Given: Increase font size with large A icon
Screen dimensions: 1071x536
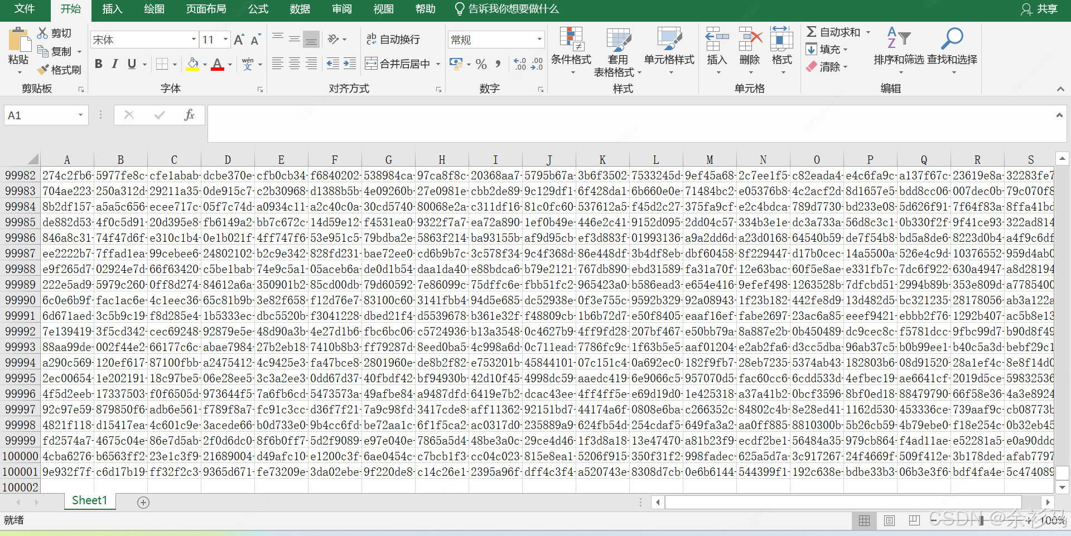Looking at the screenshot, I should pyautogui.click(x=239, y=40).
